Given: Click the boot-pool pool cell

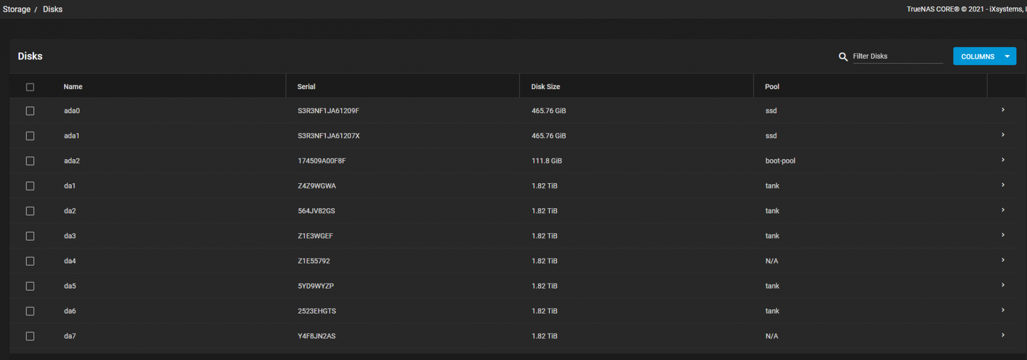Looking at the screenshot, I should click(x=780, y=161).
